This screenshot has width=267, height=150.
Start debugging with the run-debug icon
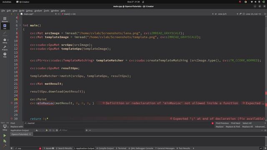click(5, 141)
